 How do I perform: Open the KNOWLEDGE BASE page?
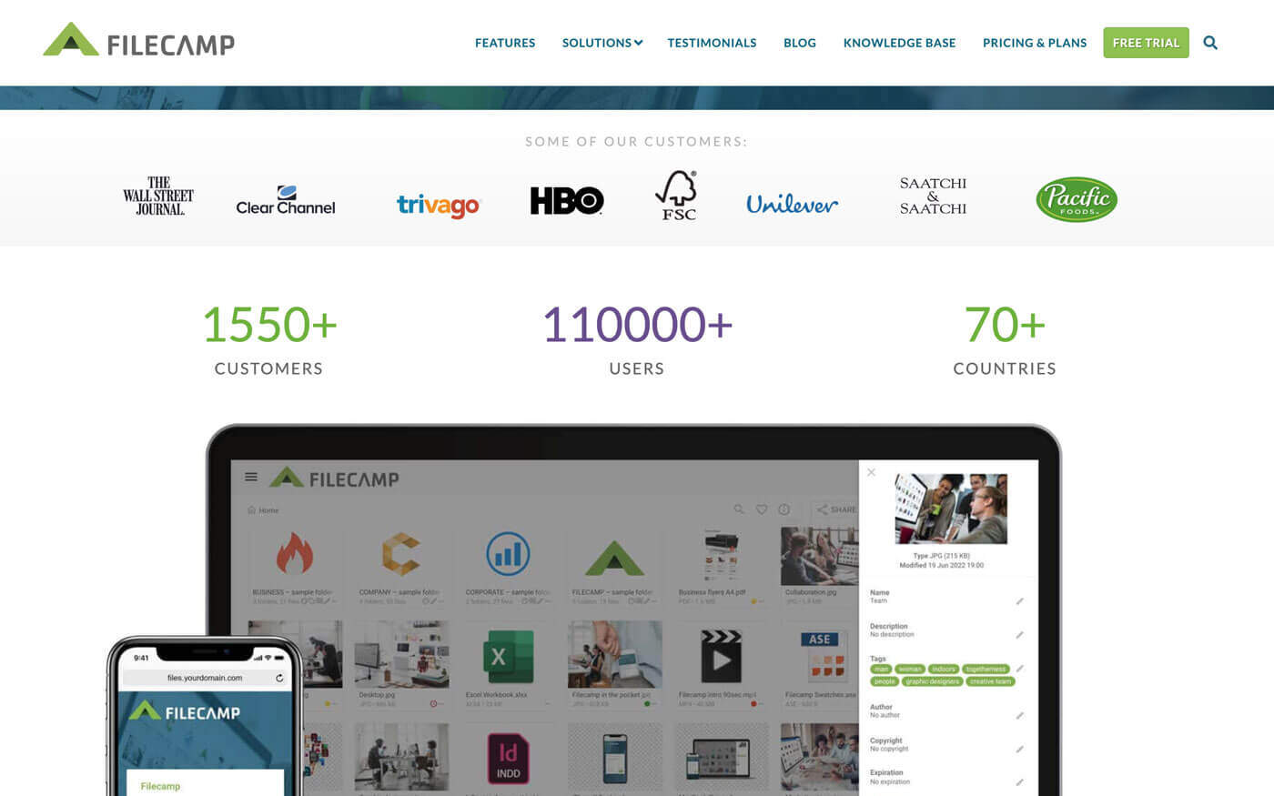(x=899, y=43)
